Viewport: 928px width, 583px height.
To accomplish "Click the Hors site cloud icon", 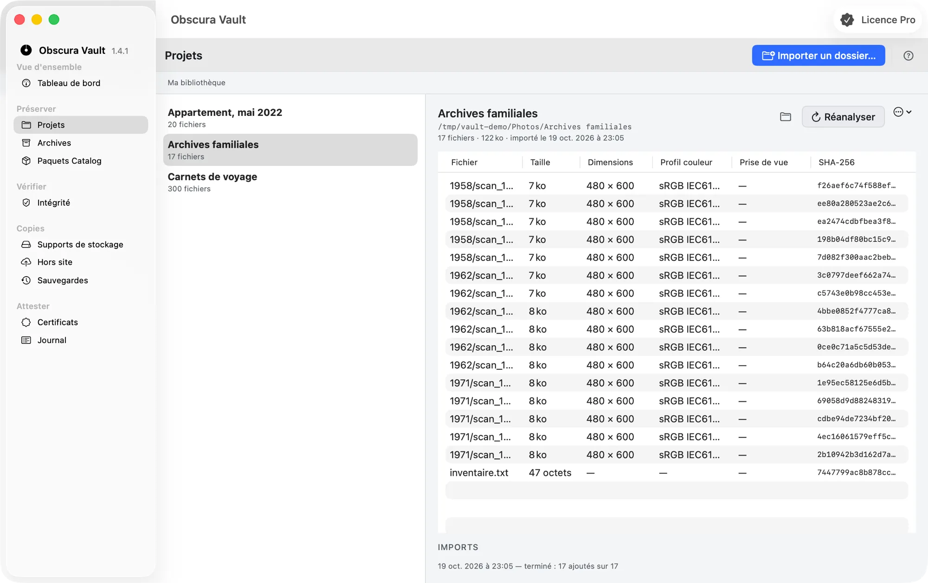I will tap(26, 262).
